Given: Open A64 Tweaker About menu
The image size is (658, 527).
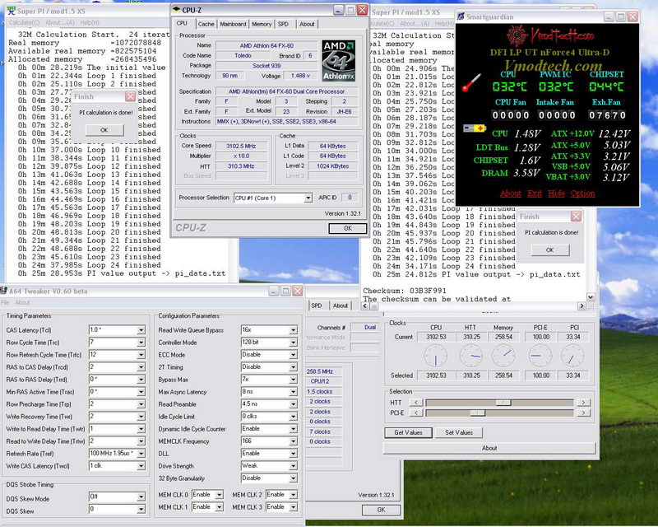Looking at the screenshot, I should [x=23, y=302].
